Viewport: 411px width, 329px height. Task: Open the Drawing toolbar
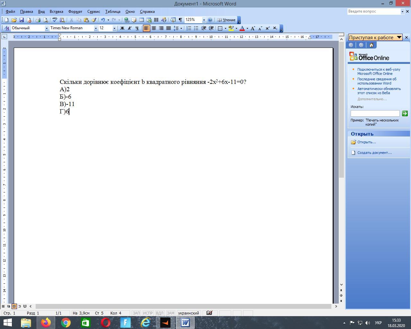click(x=164, y=20)
